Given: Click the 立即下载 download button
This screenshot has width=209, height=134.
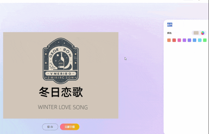Looking at the screenshot, I should pos(70,127).
